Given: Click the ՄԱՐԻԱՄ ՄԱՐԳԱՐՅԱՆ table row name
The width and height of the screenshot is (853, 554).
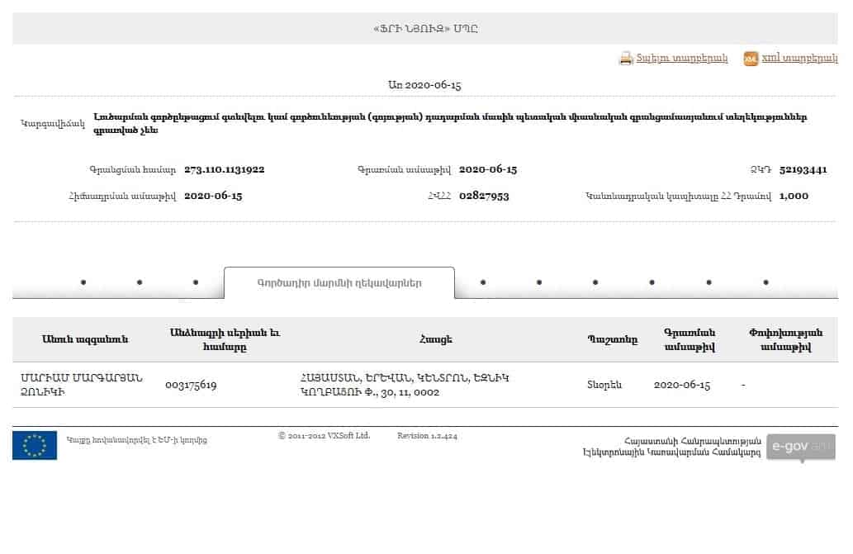Looking at the screenshot, I should [82, 385].
